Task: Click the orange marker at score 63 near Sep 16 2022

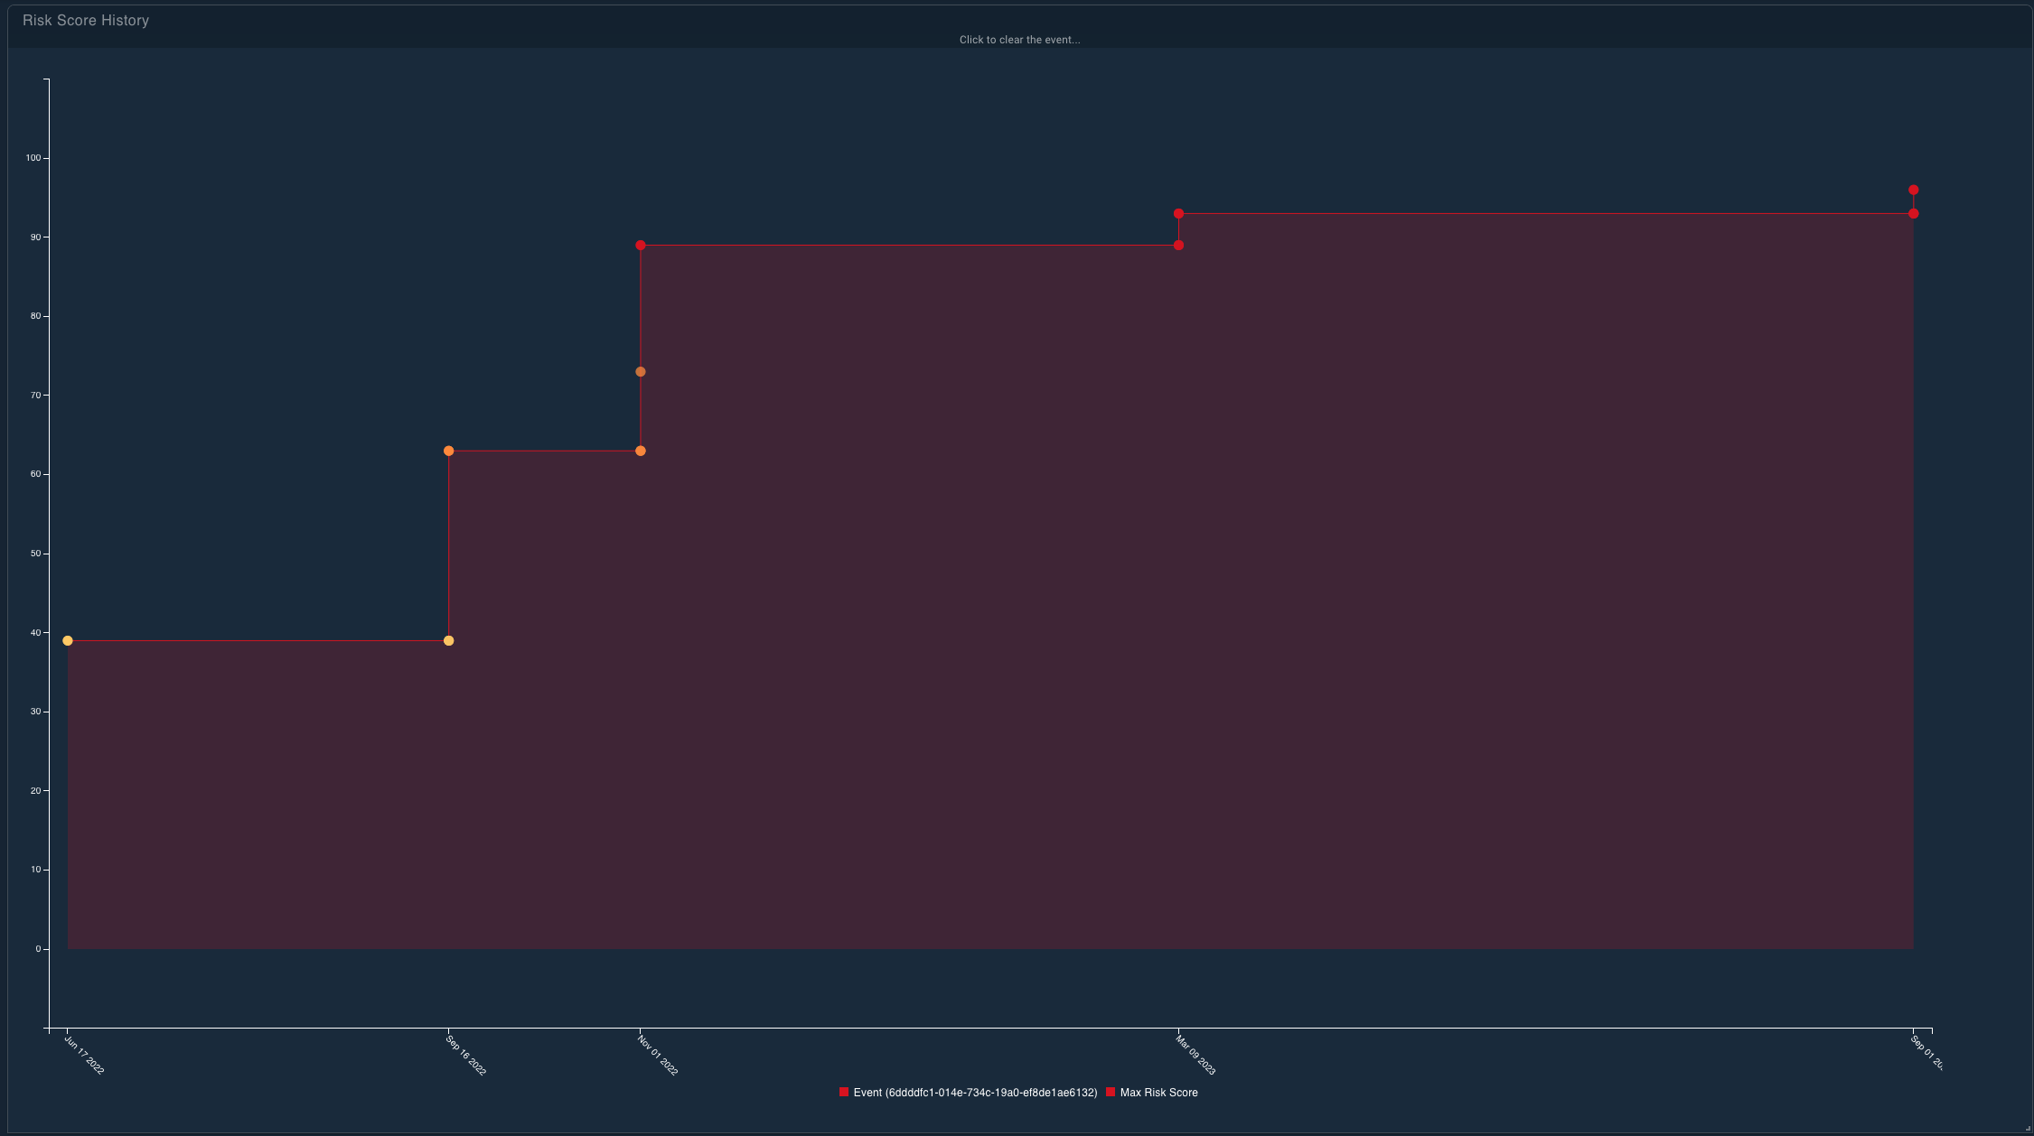Action: coord(448,450)
